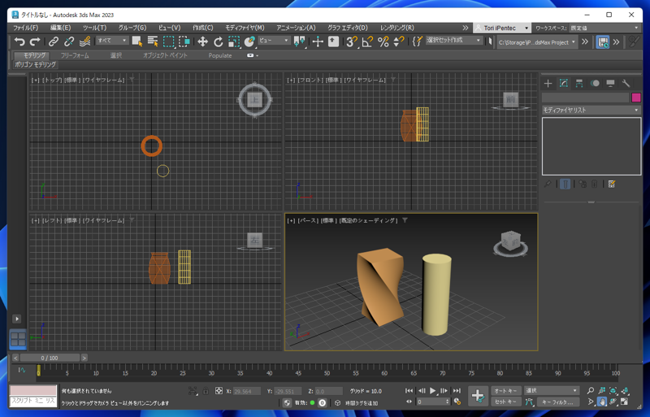
Task: Go to the start frame button
Action: (409, 391)
